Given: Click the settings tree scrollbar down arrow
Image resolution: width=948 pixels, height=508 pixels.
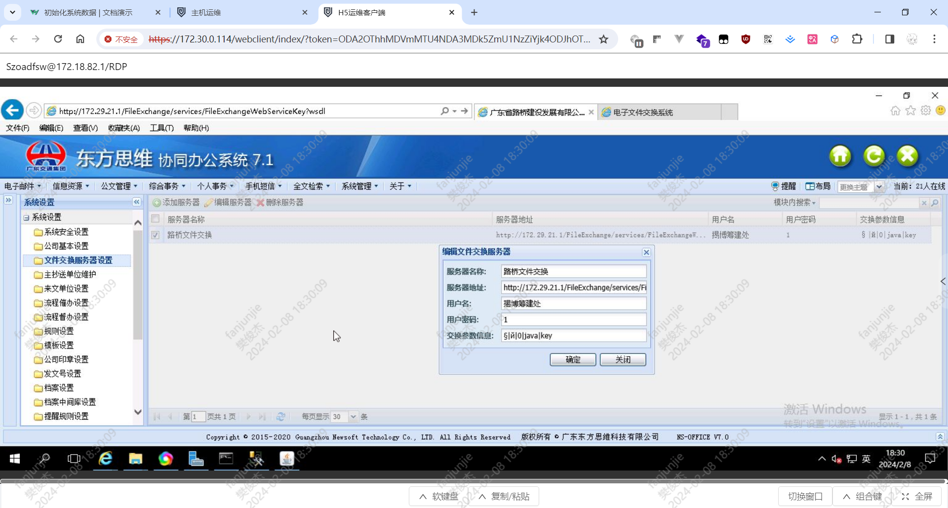Looking at the screenshot, I should click(x=138, y=412).
